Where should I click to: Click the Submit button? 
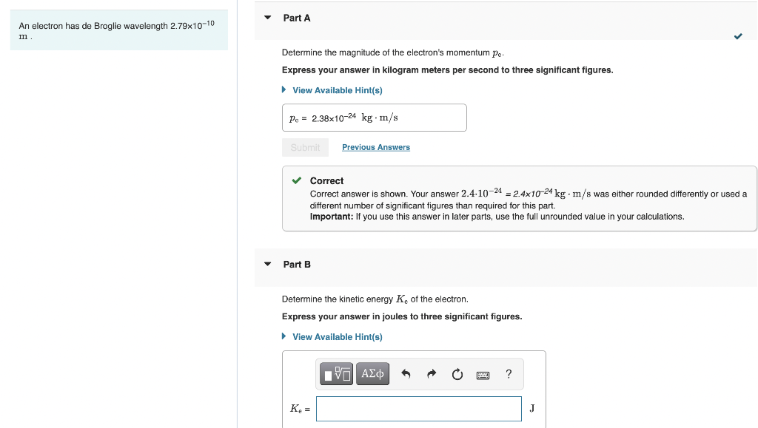click(x=305, y=147)
